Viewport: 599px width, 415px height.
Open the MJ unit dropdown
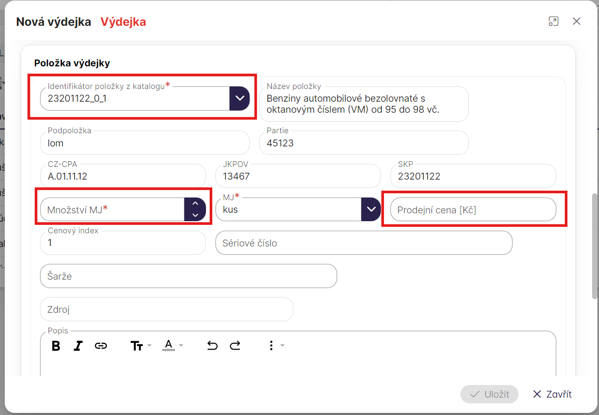pyautogui.click(x=371, y=209)
